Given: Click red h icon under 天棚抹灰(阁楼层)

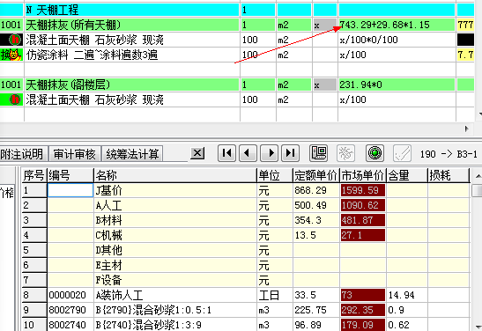Looking at the screenshot, I should point(15,99).
